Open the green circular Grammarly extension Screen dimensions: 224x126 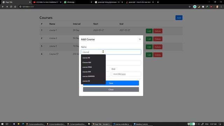[195, 7]
